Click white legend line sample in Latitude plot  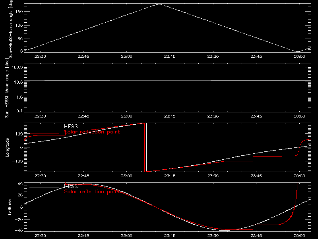click(x=44, y=188)
